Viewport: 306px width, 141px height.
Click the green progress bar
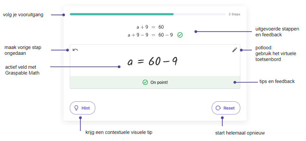121,14
